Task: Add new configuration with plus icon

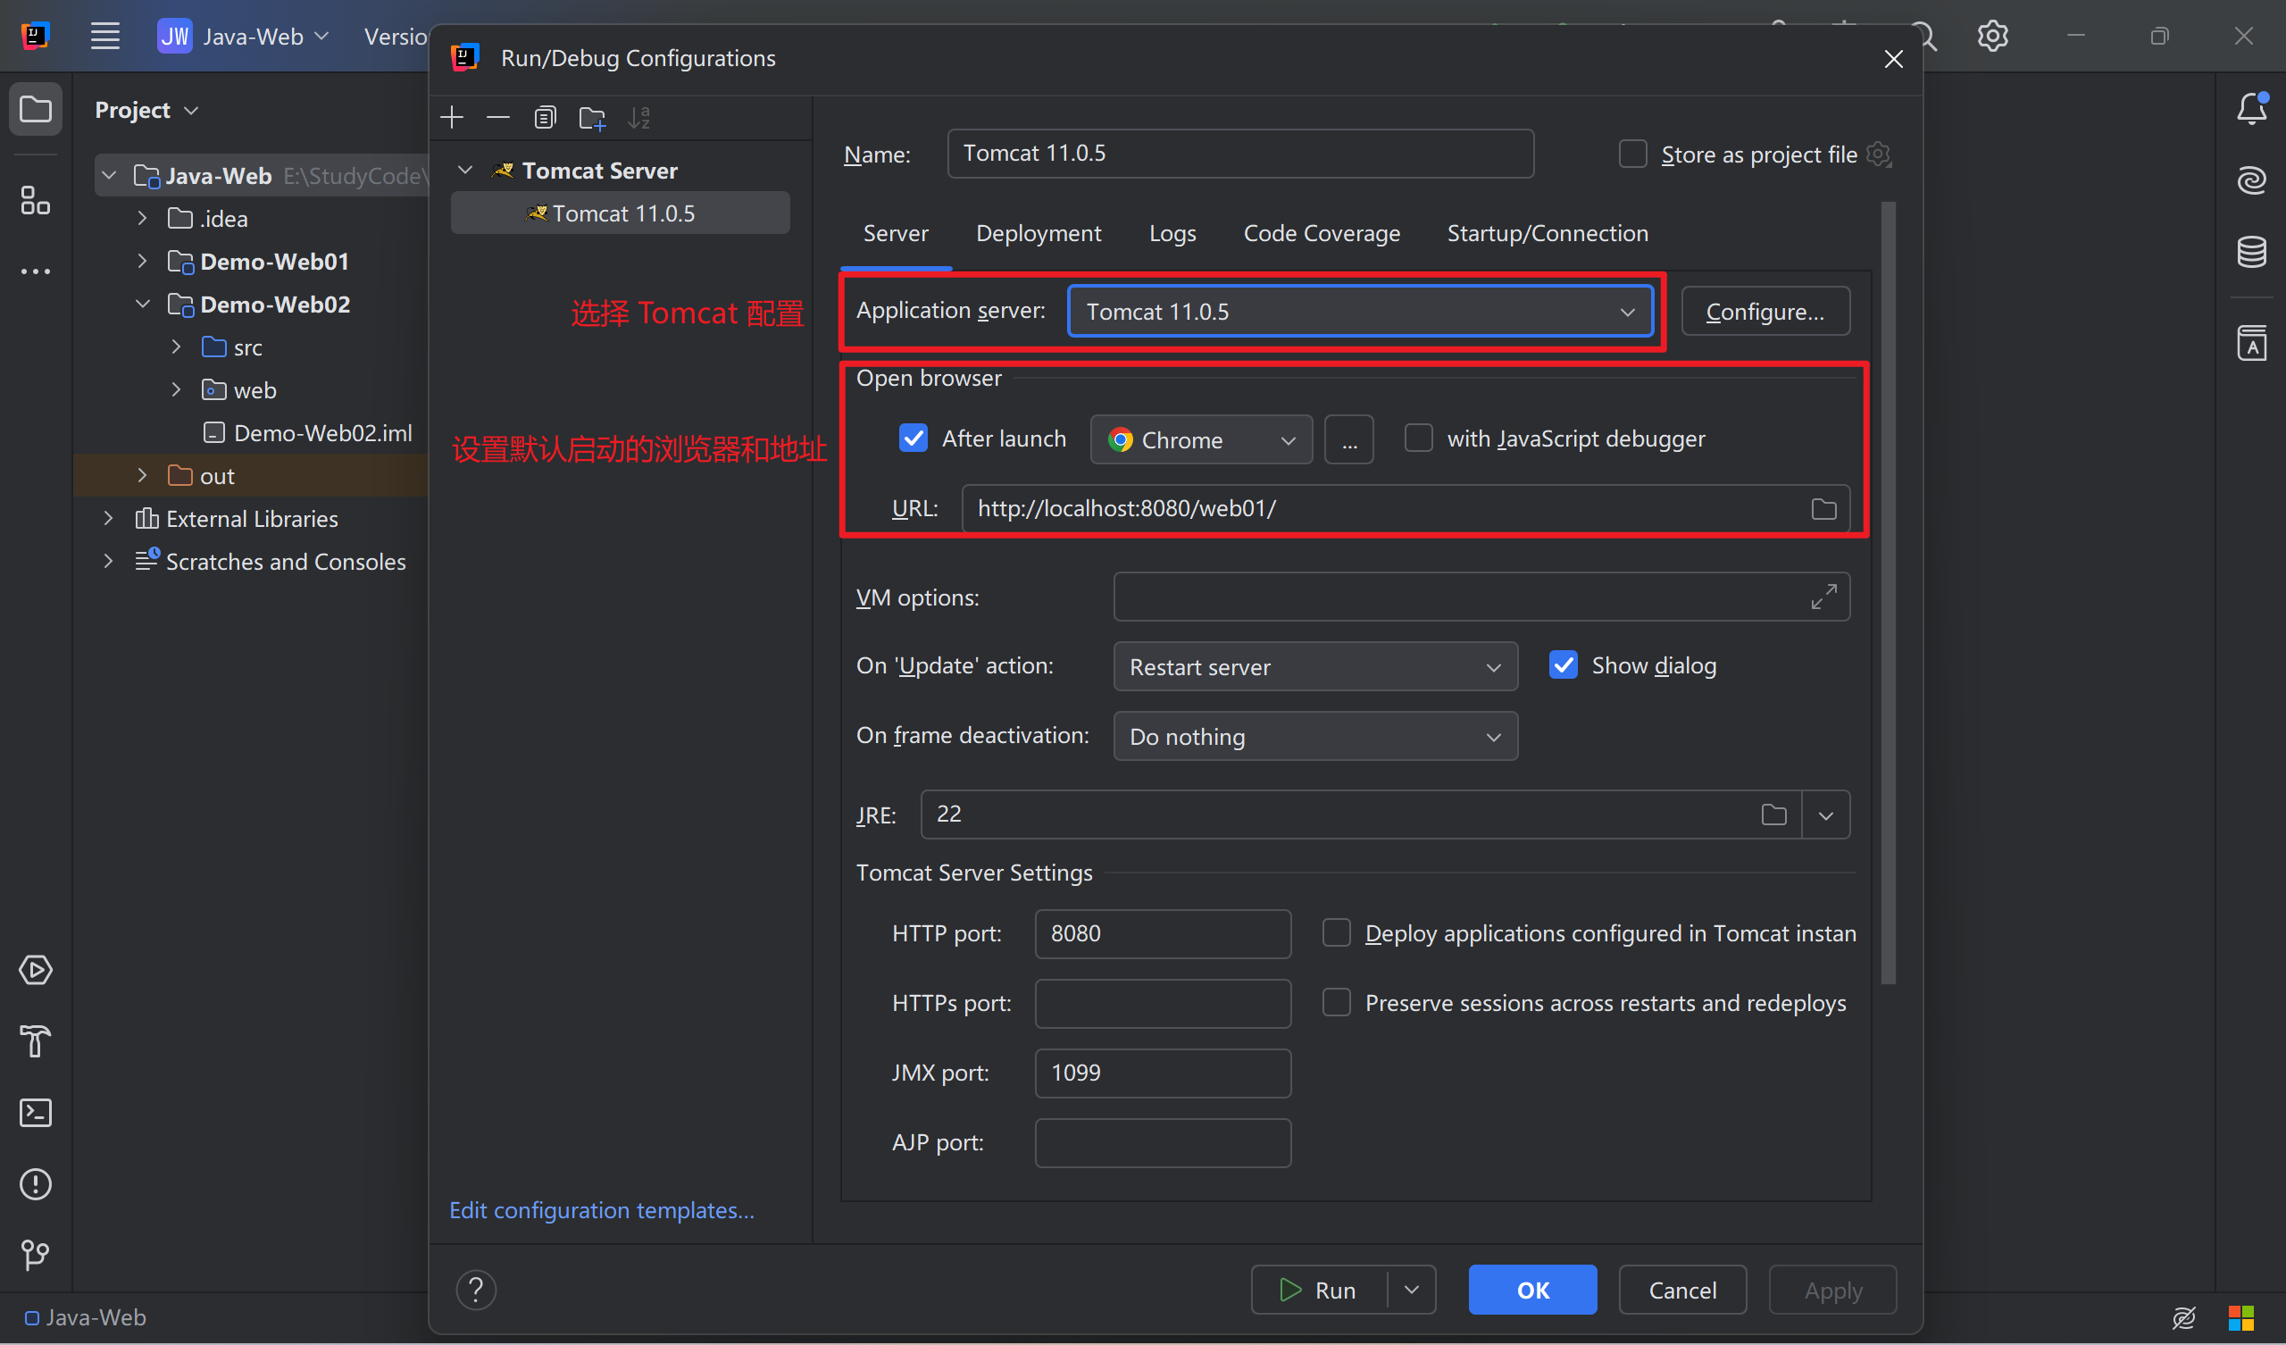Action: (x=452, y=117)
